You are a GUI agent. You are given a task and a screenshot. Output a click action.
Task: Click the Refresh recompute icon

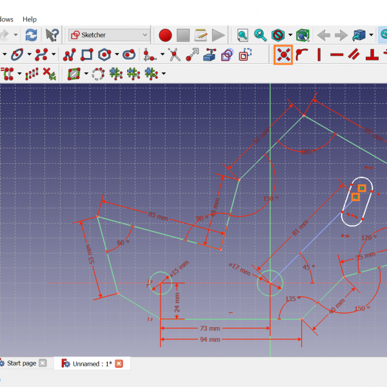(31, 35)
